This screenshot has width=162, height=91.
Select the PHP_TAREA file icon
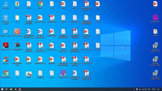tap(75, 19)
